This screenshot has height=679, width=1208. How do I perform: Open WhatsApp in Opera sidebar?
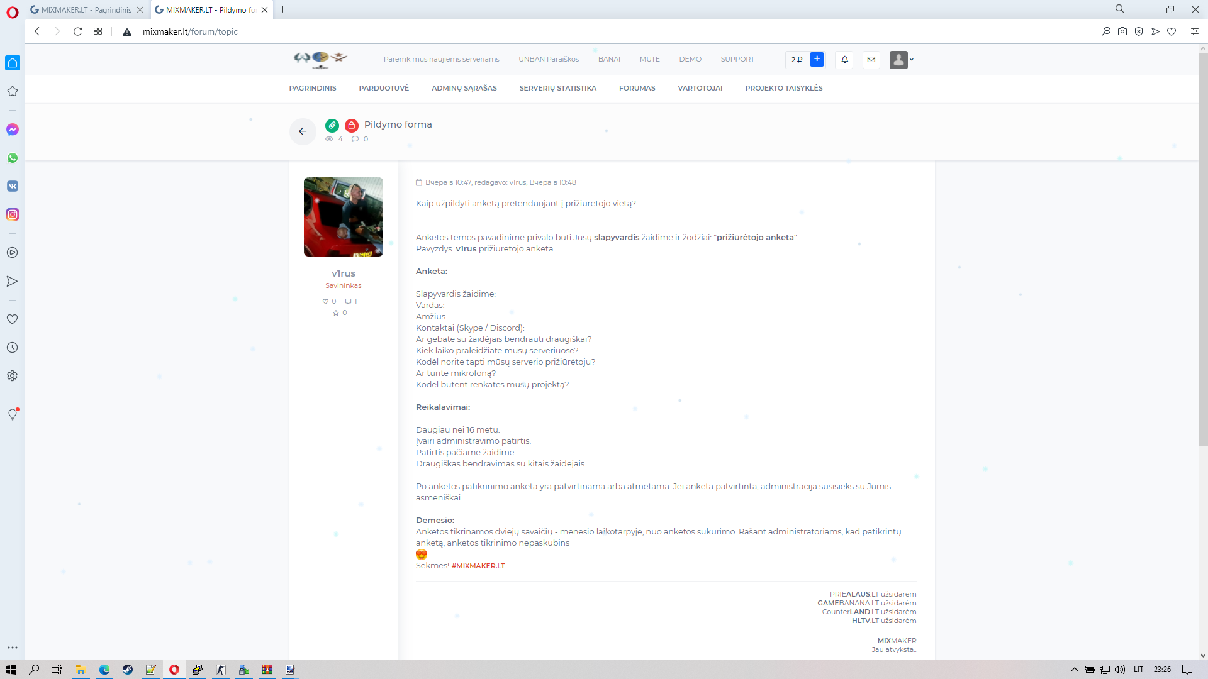[13, 158]
